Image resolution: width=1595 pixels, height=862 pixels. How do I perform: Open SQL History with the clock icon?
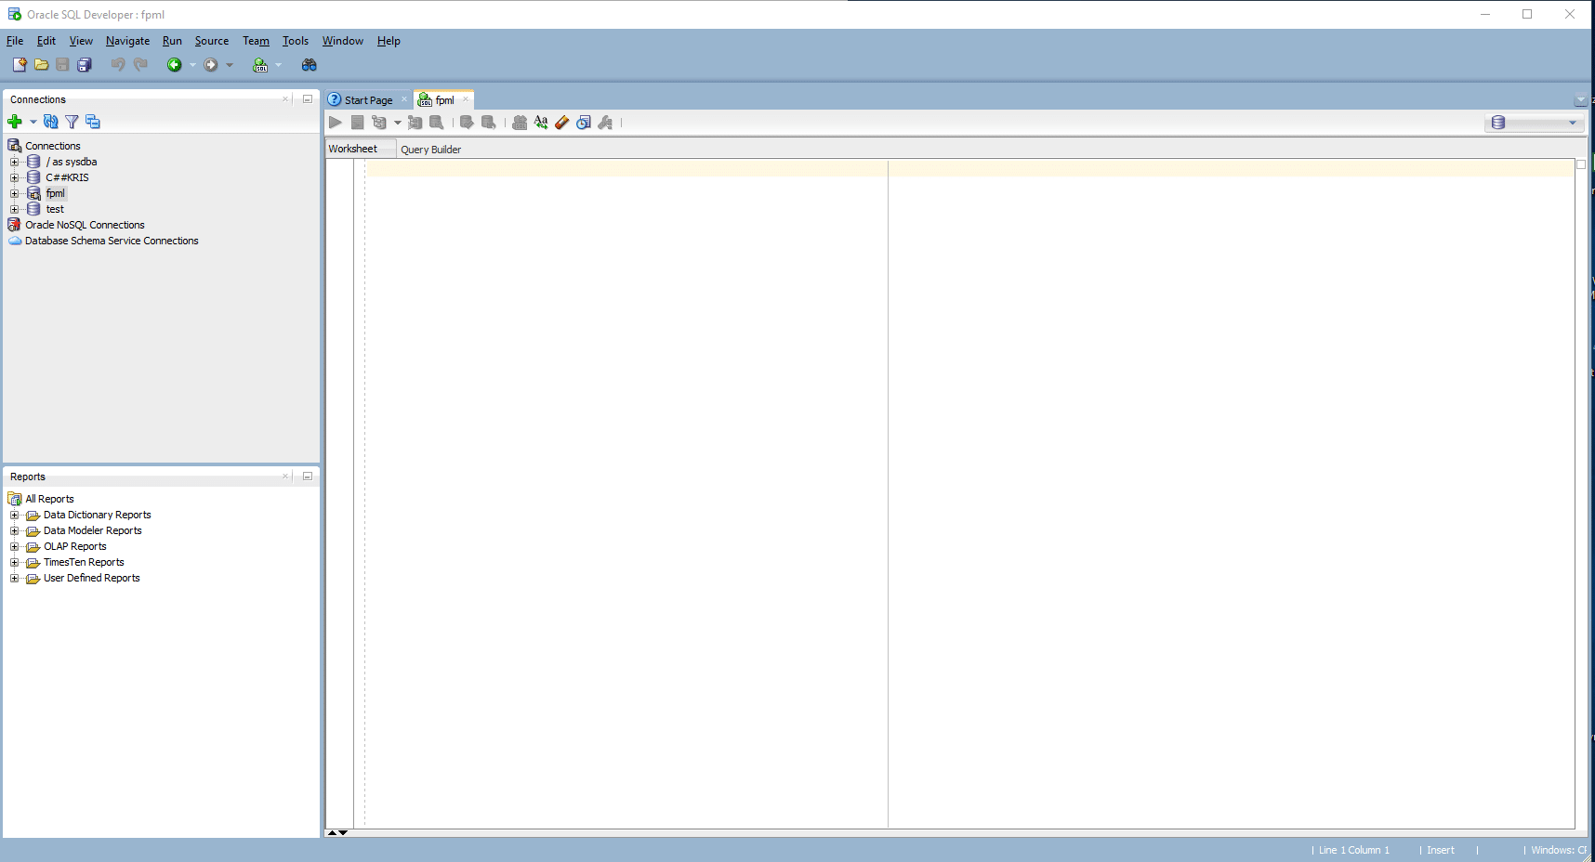(x=584, y=123)
